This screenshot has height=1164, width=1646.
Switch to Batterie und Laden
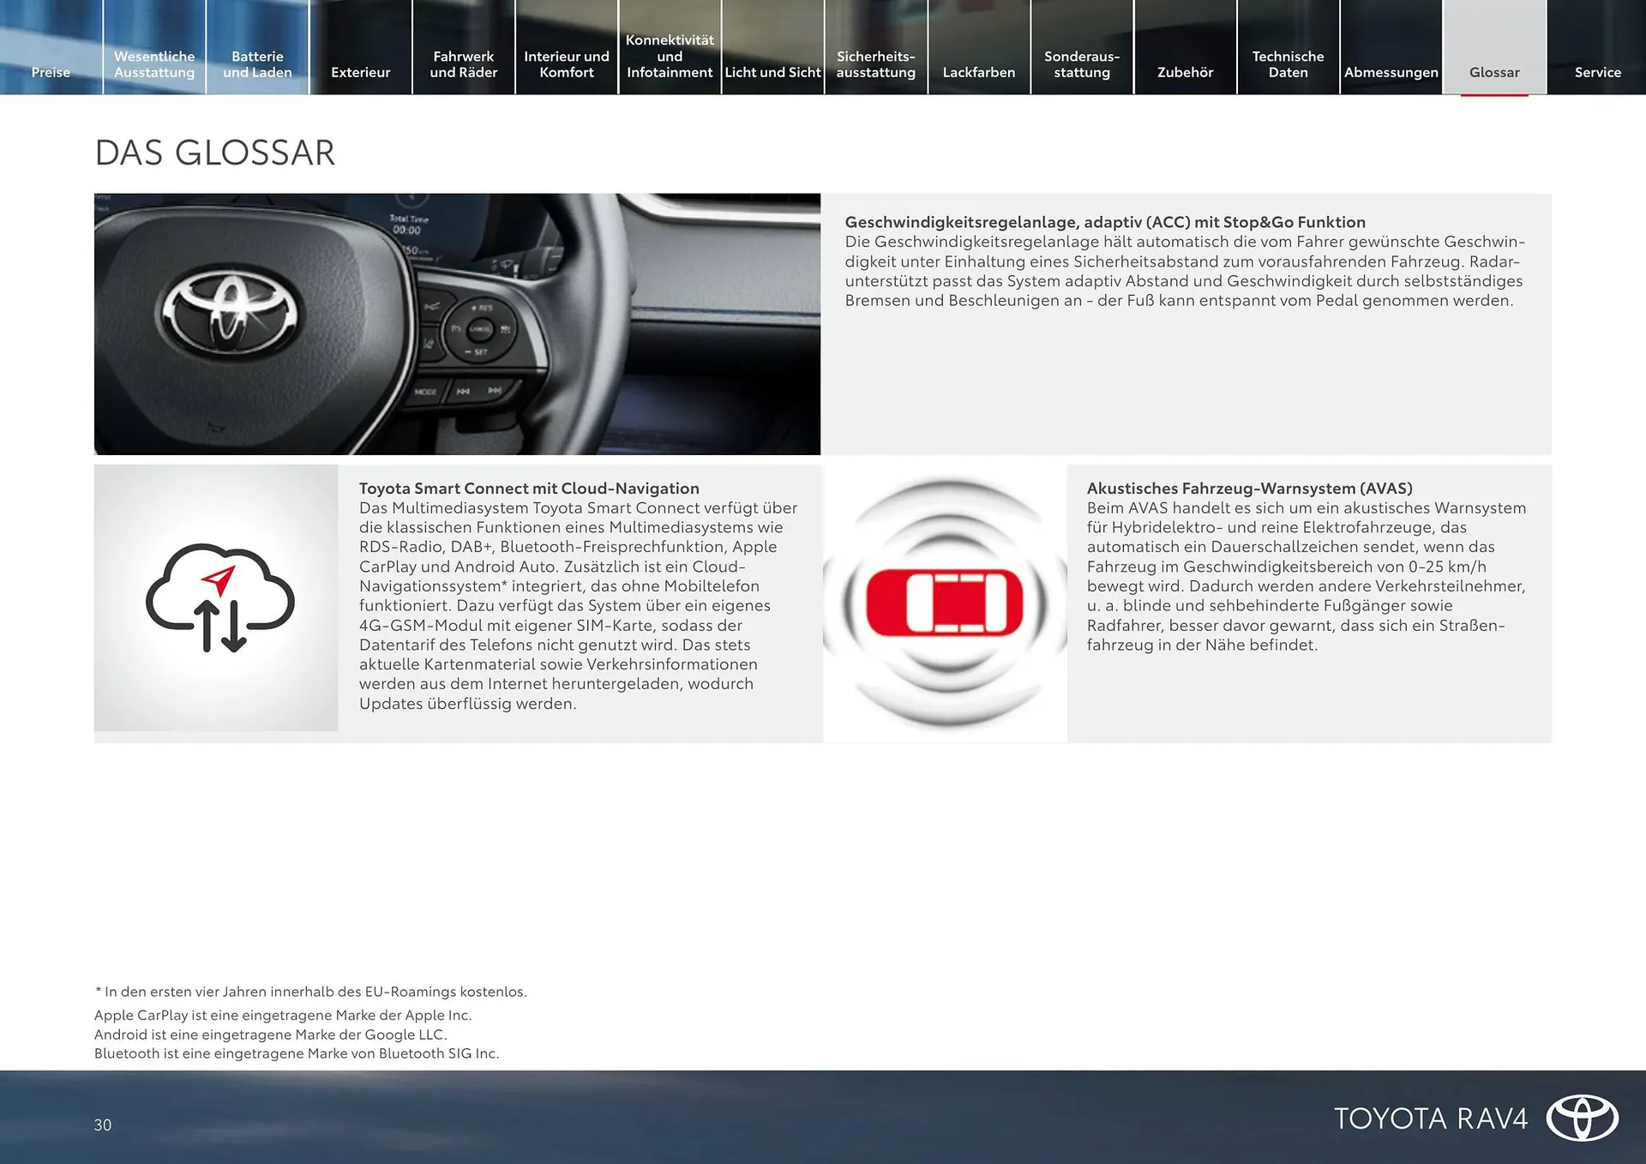(x=257, y=64)
